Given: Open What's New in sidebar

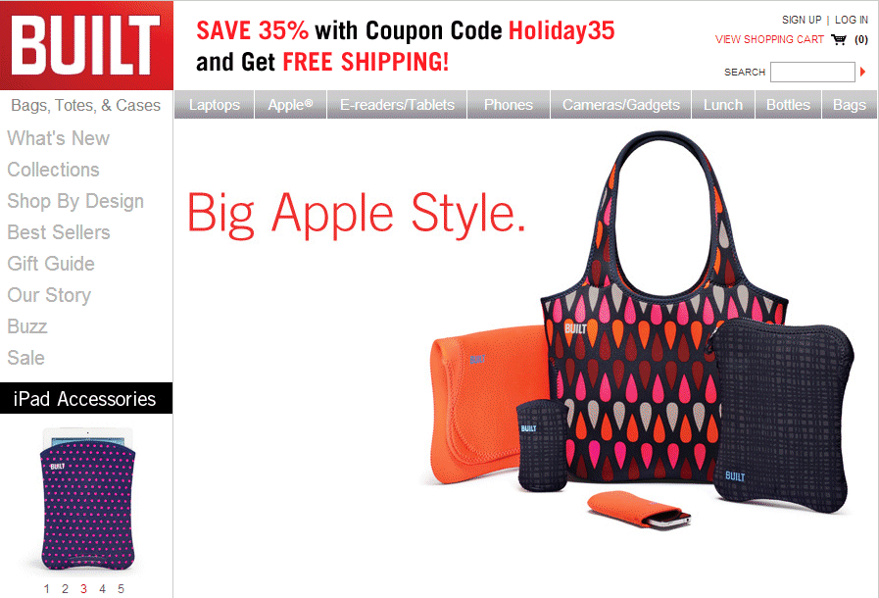Looking at the screenshot, I should pos(58,138).
